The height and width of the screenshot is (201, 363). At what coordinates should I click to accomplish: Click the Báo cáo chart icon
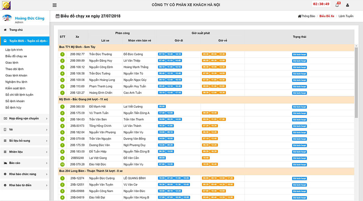pos(5,163)
